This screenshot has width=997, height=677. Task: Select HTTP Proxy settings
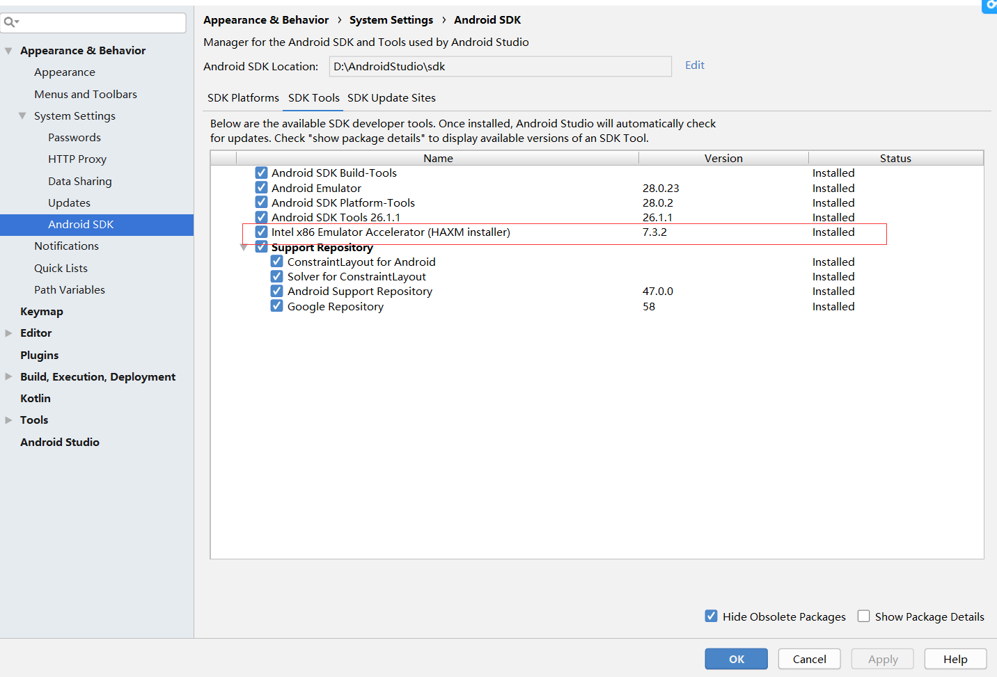point(77,159)
